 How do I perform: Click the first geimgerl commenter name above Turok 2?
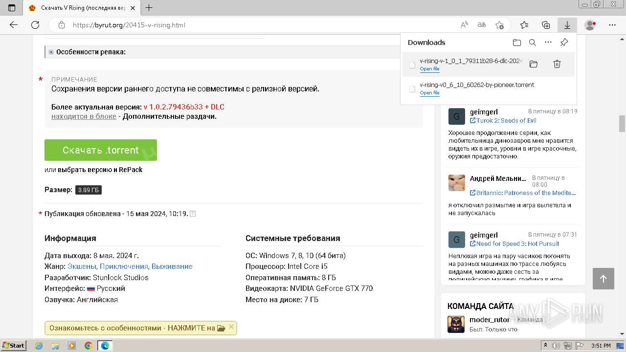coord(484,112)
